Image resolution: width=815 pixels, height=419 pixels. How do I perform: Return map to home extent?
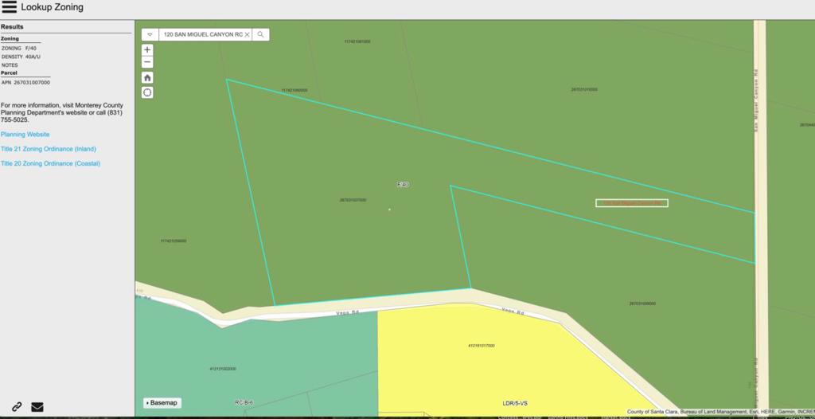pos(147,77)
